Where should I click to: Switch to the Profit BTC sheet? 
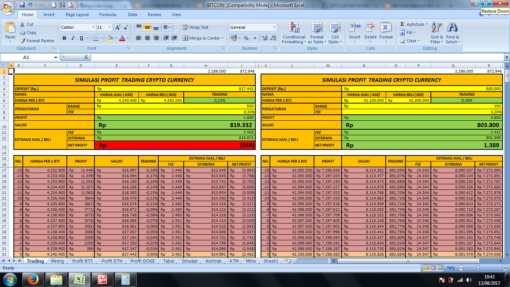point(83,261)
